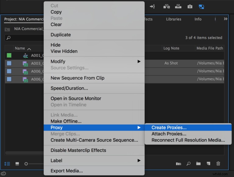Image resolution: width=234 pixels, height=177 pixels.
Task: Click the Media File Path column header
Action: 210,48
